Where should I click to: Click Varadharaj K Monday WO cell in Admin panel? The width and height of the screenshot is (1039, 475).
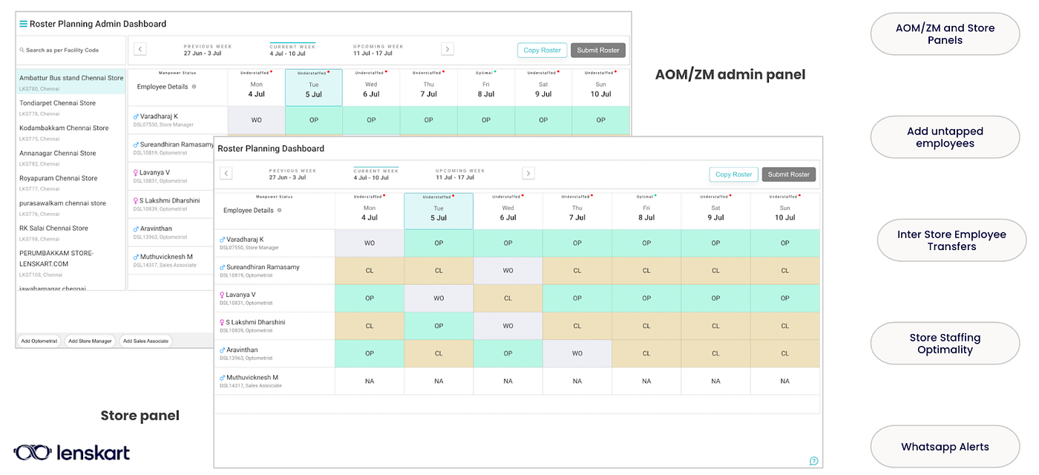pyautogui.click(x=256, y=119)
